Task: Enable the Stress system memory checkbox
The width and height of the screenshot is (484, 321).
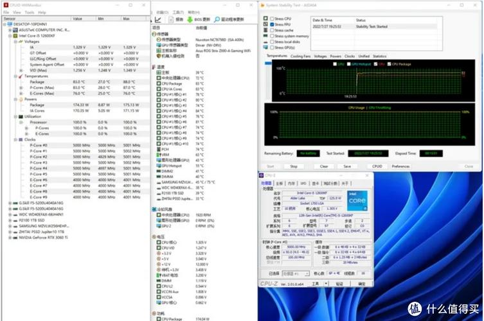Action: point(272,36)
